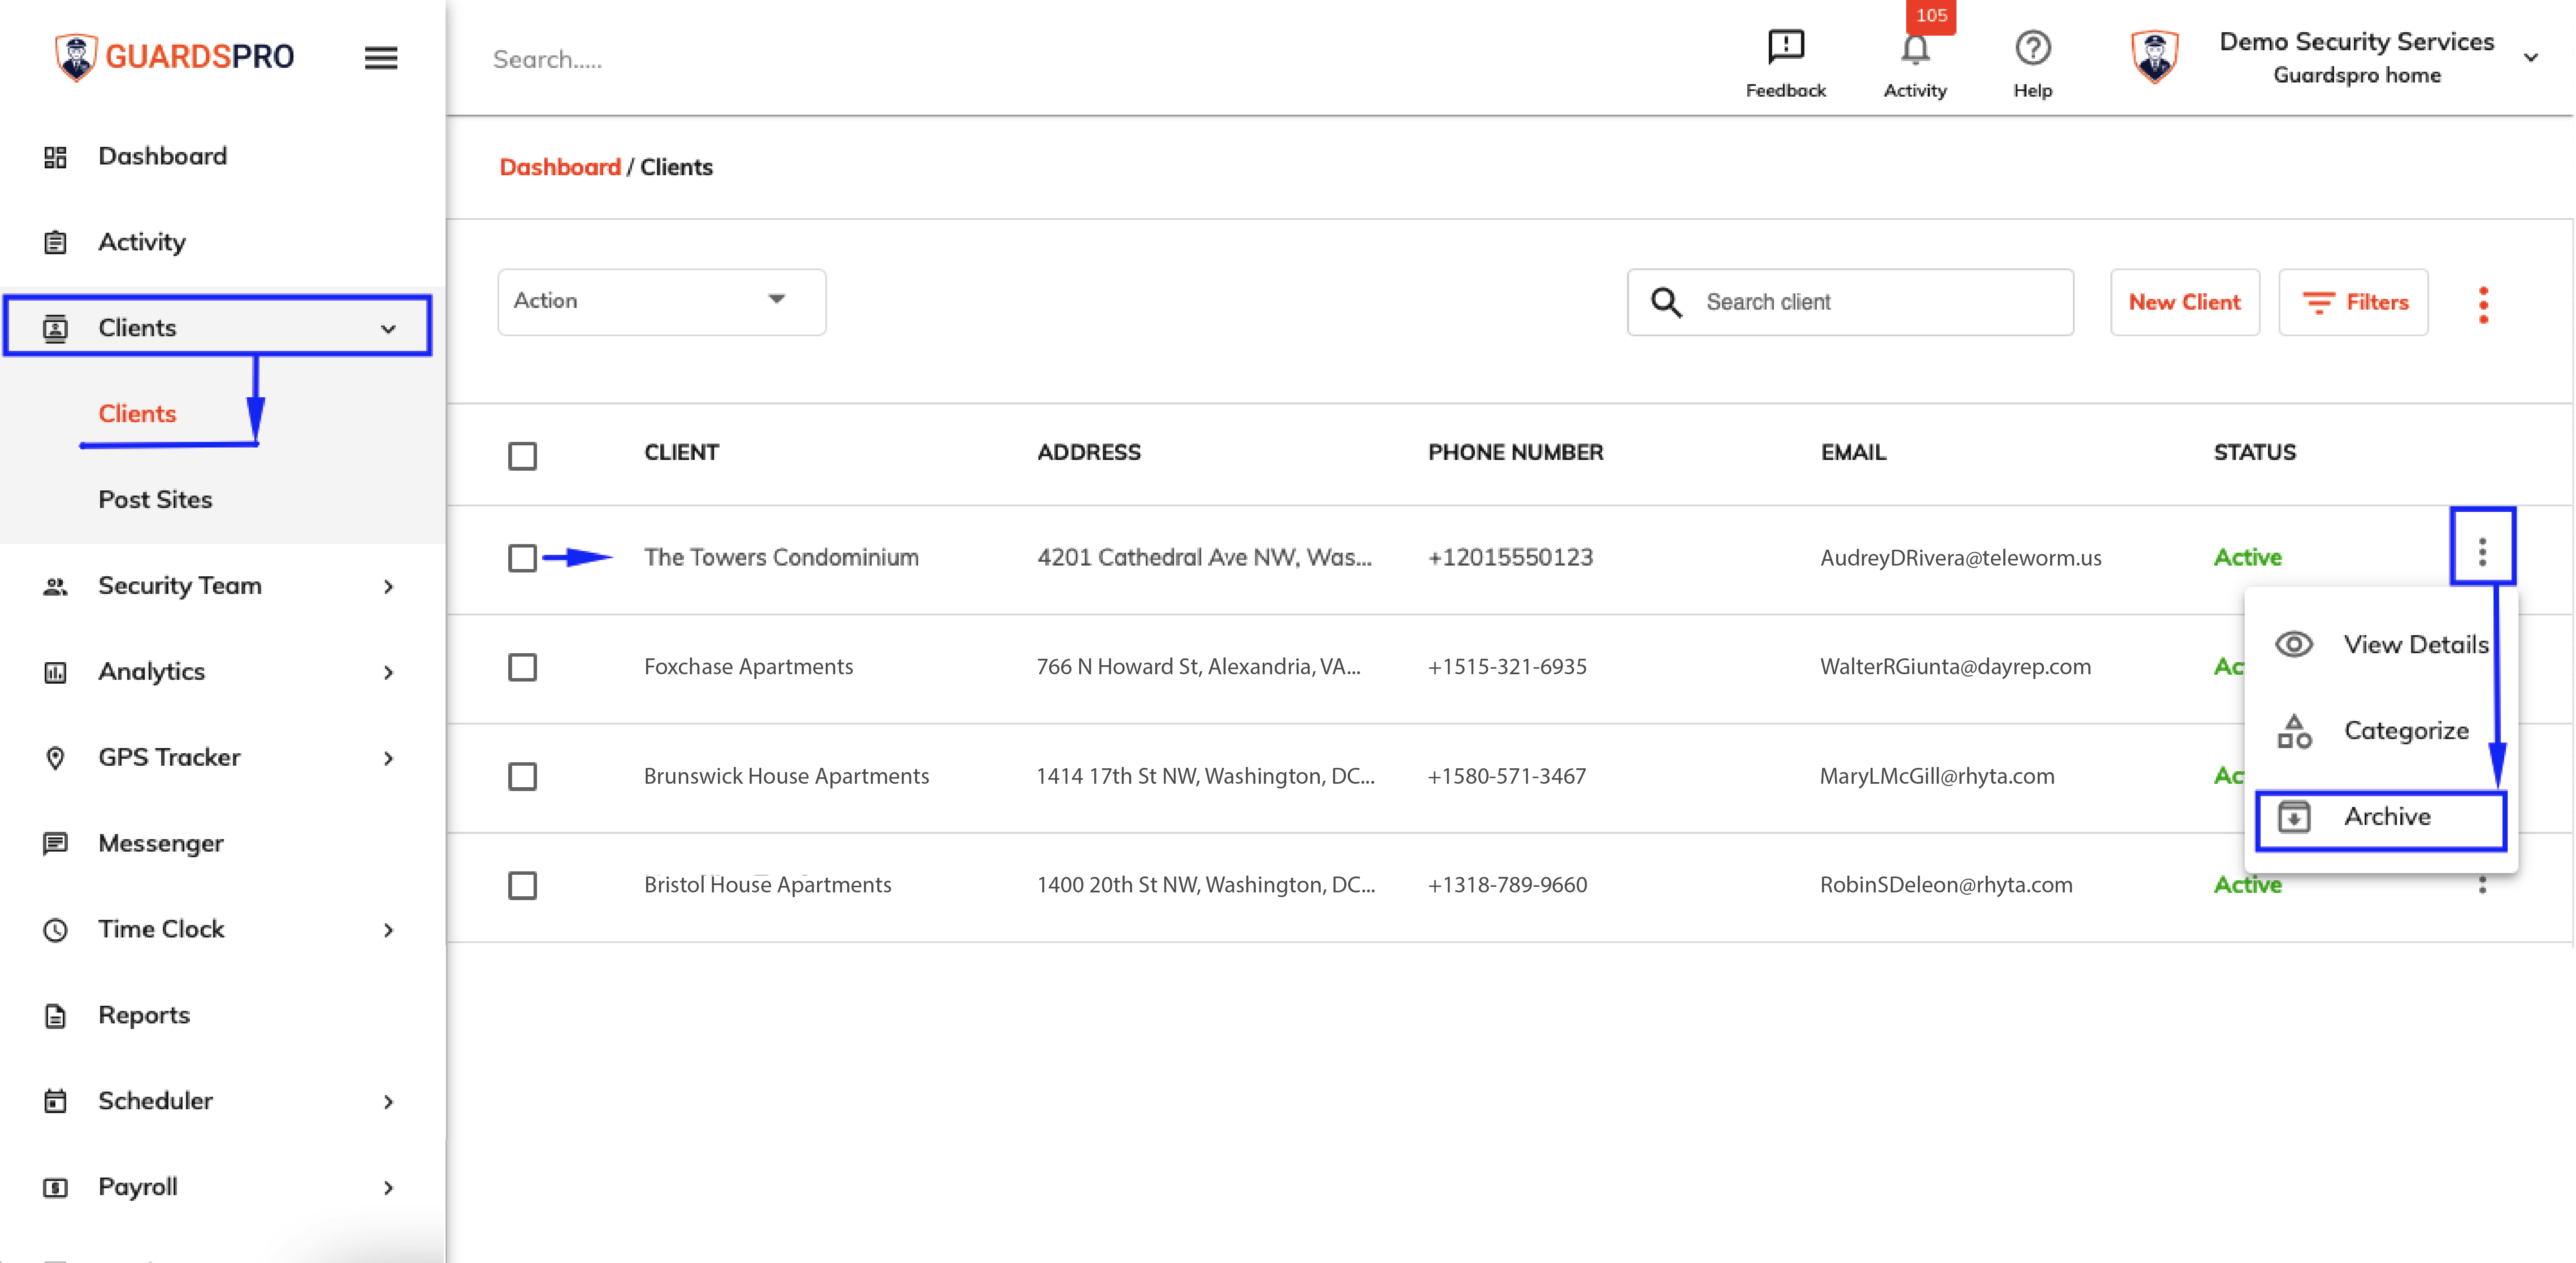2576x1263 pixels.
Task: Toggle the select-all clients checkbox
Action: click(x=522, y=456)
